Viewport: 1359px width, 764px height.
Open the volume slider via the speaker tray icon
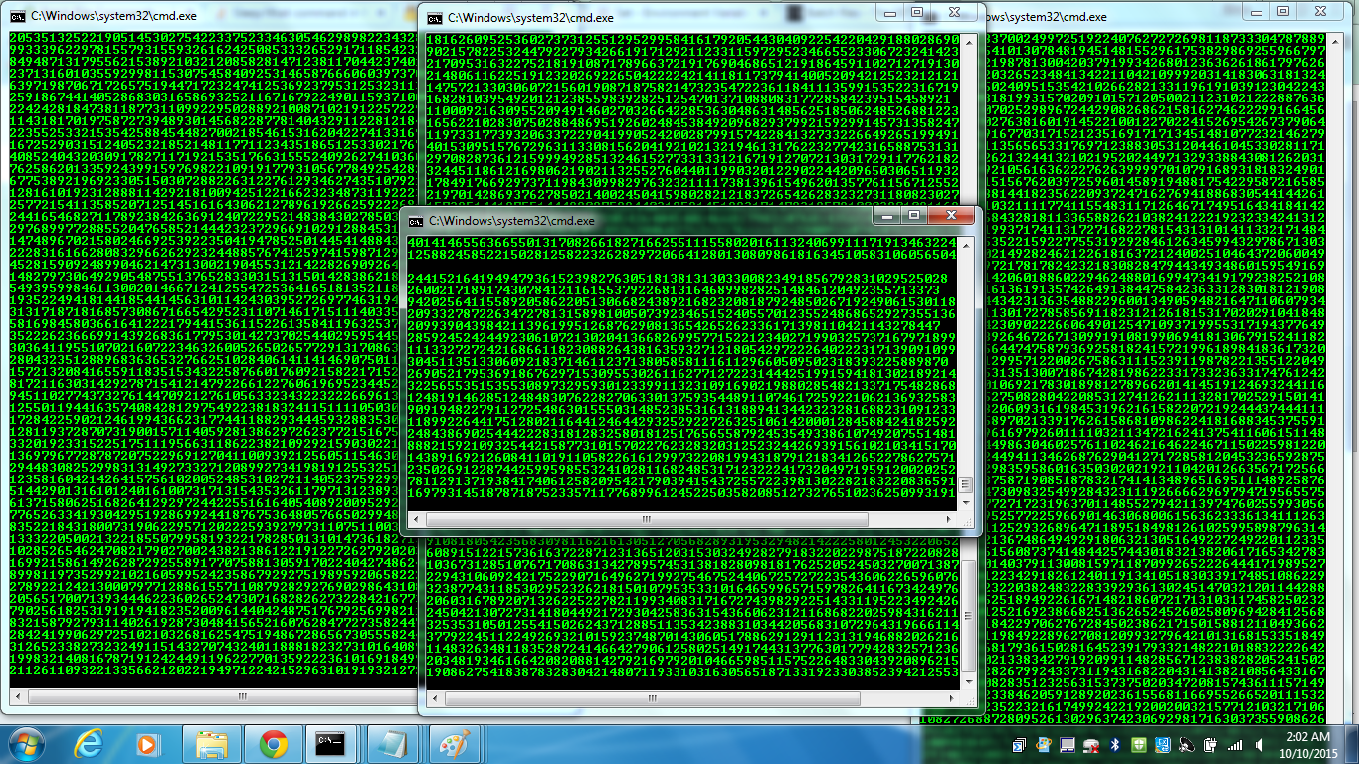point(1257,746)
